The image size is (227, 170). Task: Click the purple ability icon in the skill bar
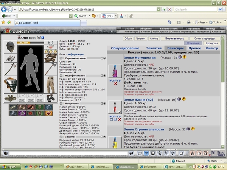22,113
